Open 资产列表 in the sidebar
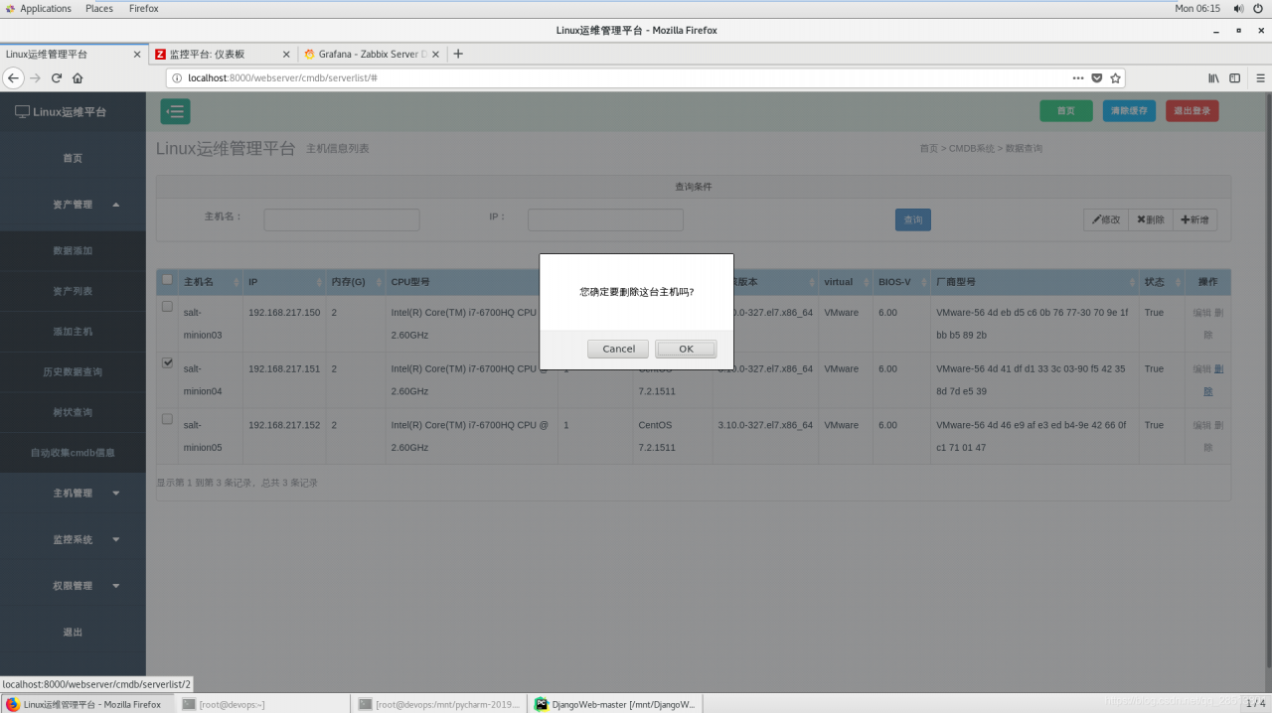The width and height of the screenshot is (1272, 713). (x=73, y=291)
